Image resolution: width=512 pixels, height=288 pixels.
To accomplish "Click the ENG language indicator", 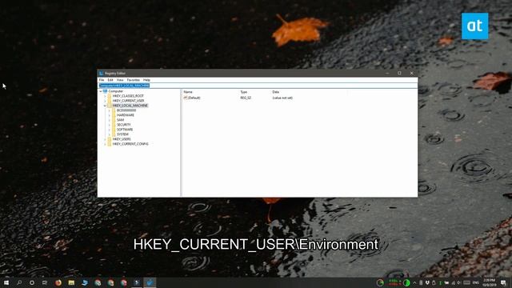I will (x=476, y=282).
